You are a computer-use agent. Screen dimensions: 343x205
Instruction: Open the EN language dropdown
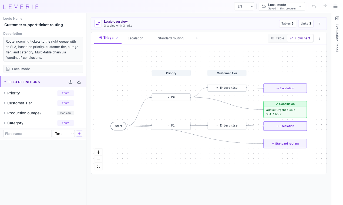(x=244, y=6)
